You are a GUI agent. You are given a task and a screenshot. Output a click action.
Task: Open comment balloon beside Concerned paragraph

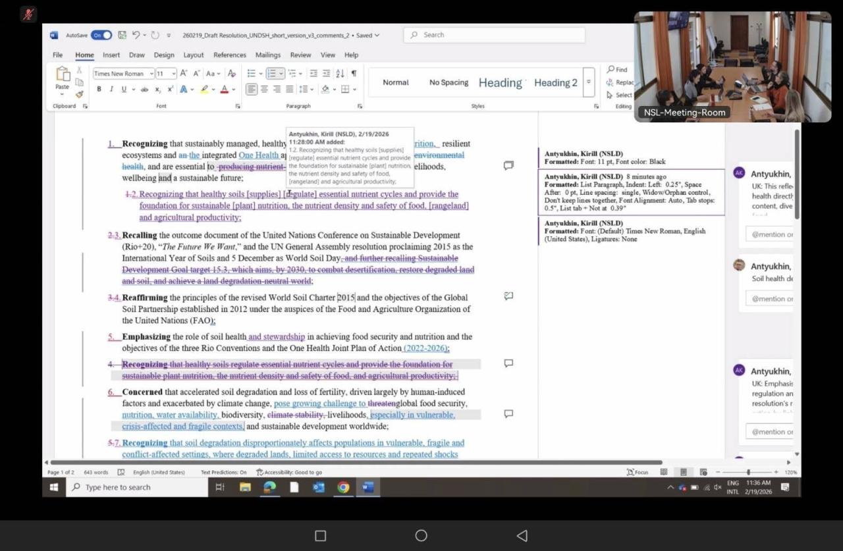pyautogui.click(x=508, y=413)
